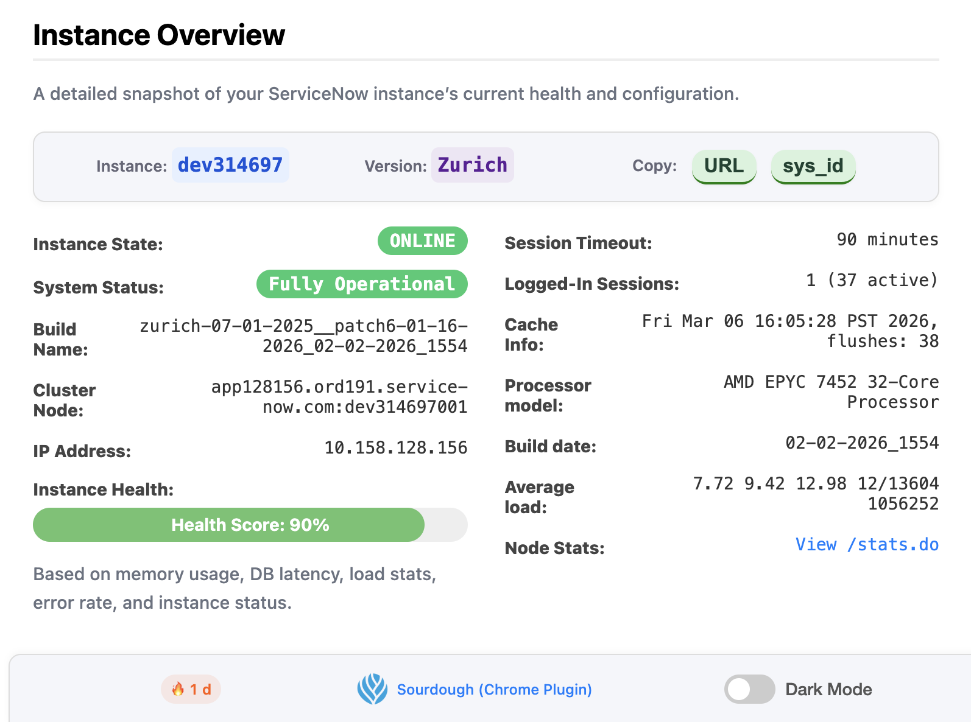Click the Node Stats label
The width and height of the screenshot is (971, 722).
coord(555,548)
